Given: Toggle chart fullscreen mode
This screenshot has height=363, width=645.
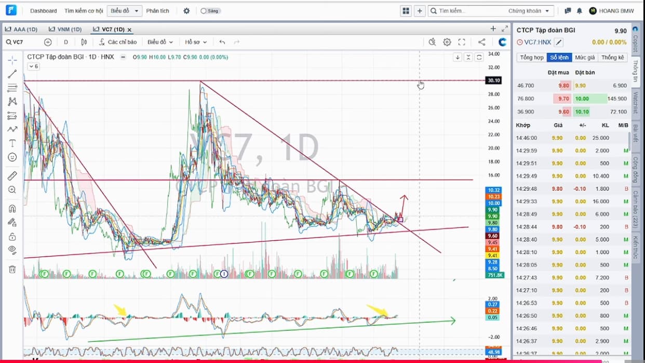Looking at the screenshot, I should click(461, 42).
